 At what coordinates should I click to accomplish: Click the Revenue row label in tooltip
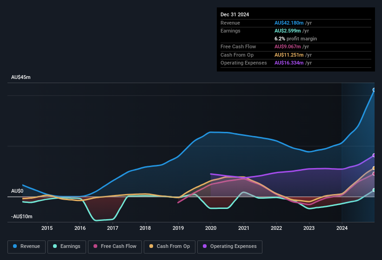pyautogui.click(x=230, y=23)
